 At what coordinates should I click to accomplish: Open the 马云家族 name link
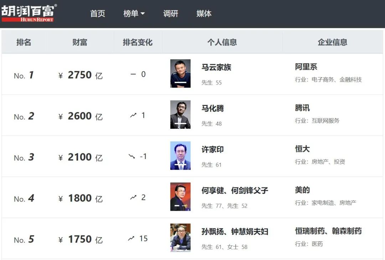click(x=216, y=67)
